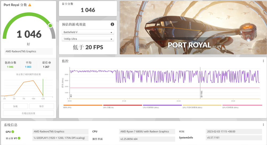This screenshot has width=267, height=145.
Task: Click the Port Royal banner image
Action: point(193,28)
